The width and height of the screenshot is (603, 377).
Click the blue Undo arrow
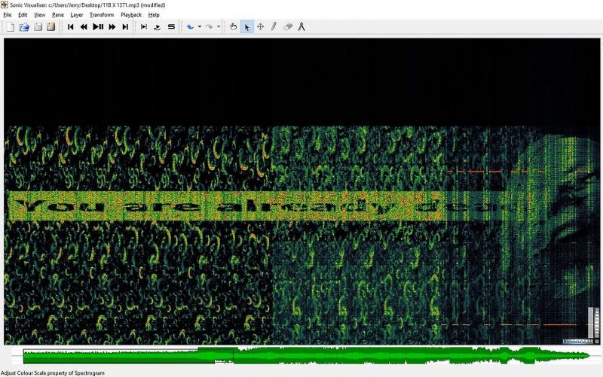point(190,27)
